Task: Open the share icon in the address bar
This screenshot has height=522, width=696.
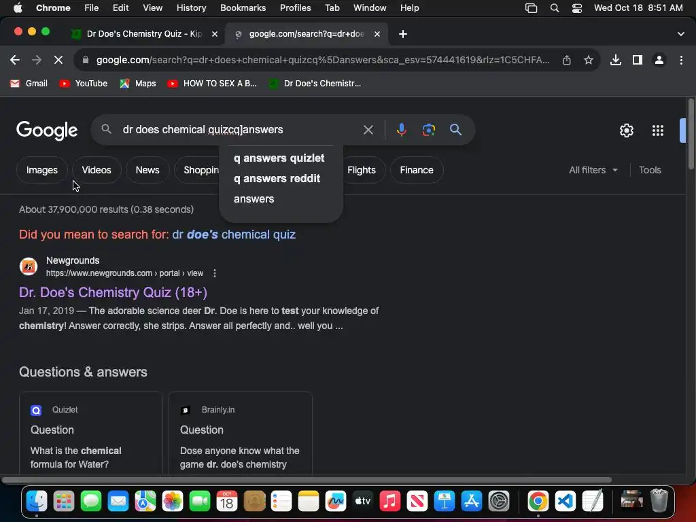Action: point(567,60)
